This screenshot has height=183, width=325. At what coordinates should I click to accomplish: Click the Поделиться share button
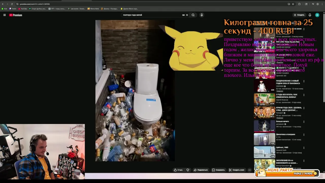pos(201,170)
